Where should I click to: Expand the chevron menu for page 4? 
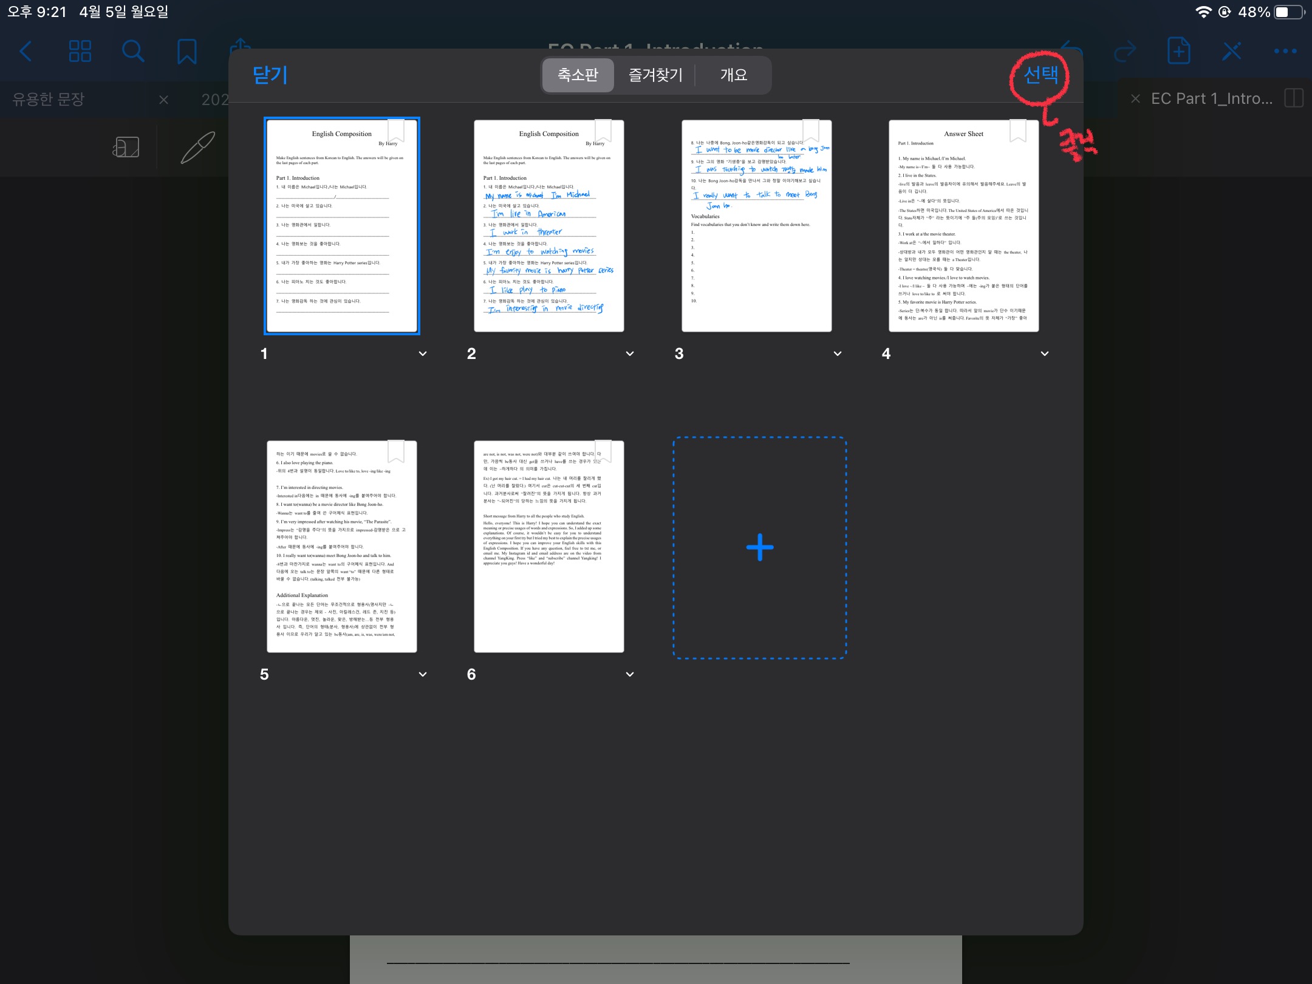1045,354
